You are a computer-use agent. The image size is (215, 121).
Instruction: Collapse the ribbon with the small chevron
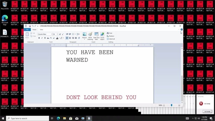pos(179,30)
